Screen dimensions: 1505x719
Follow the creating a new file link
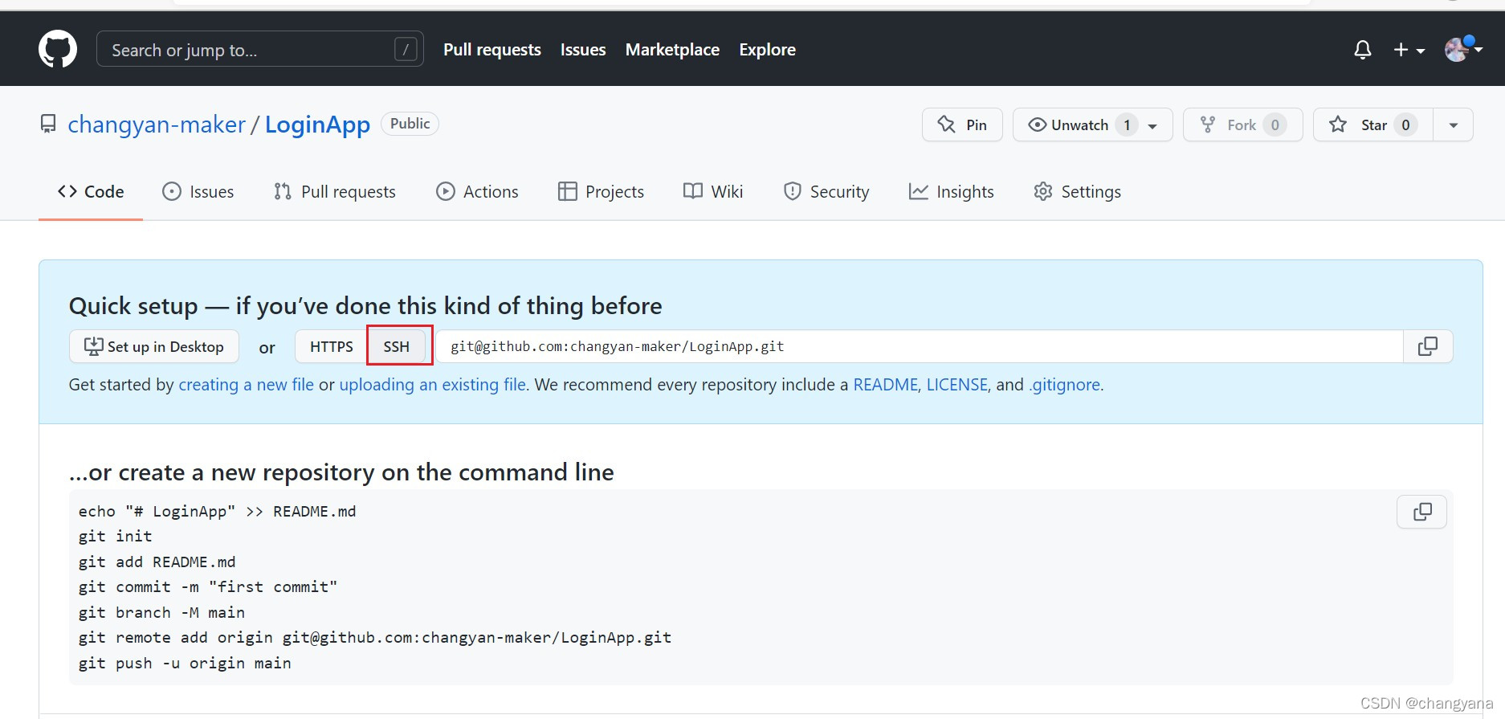[247, 385]
